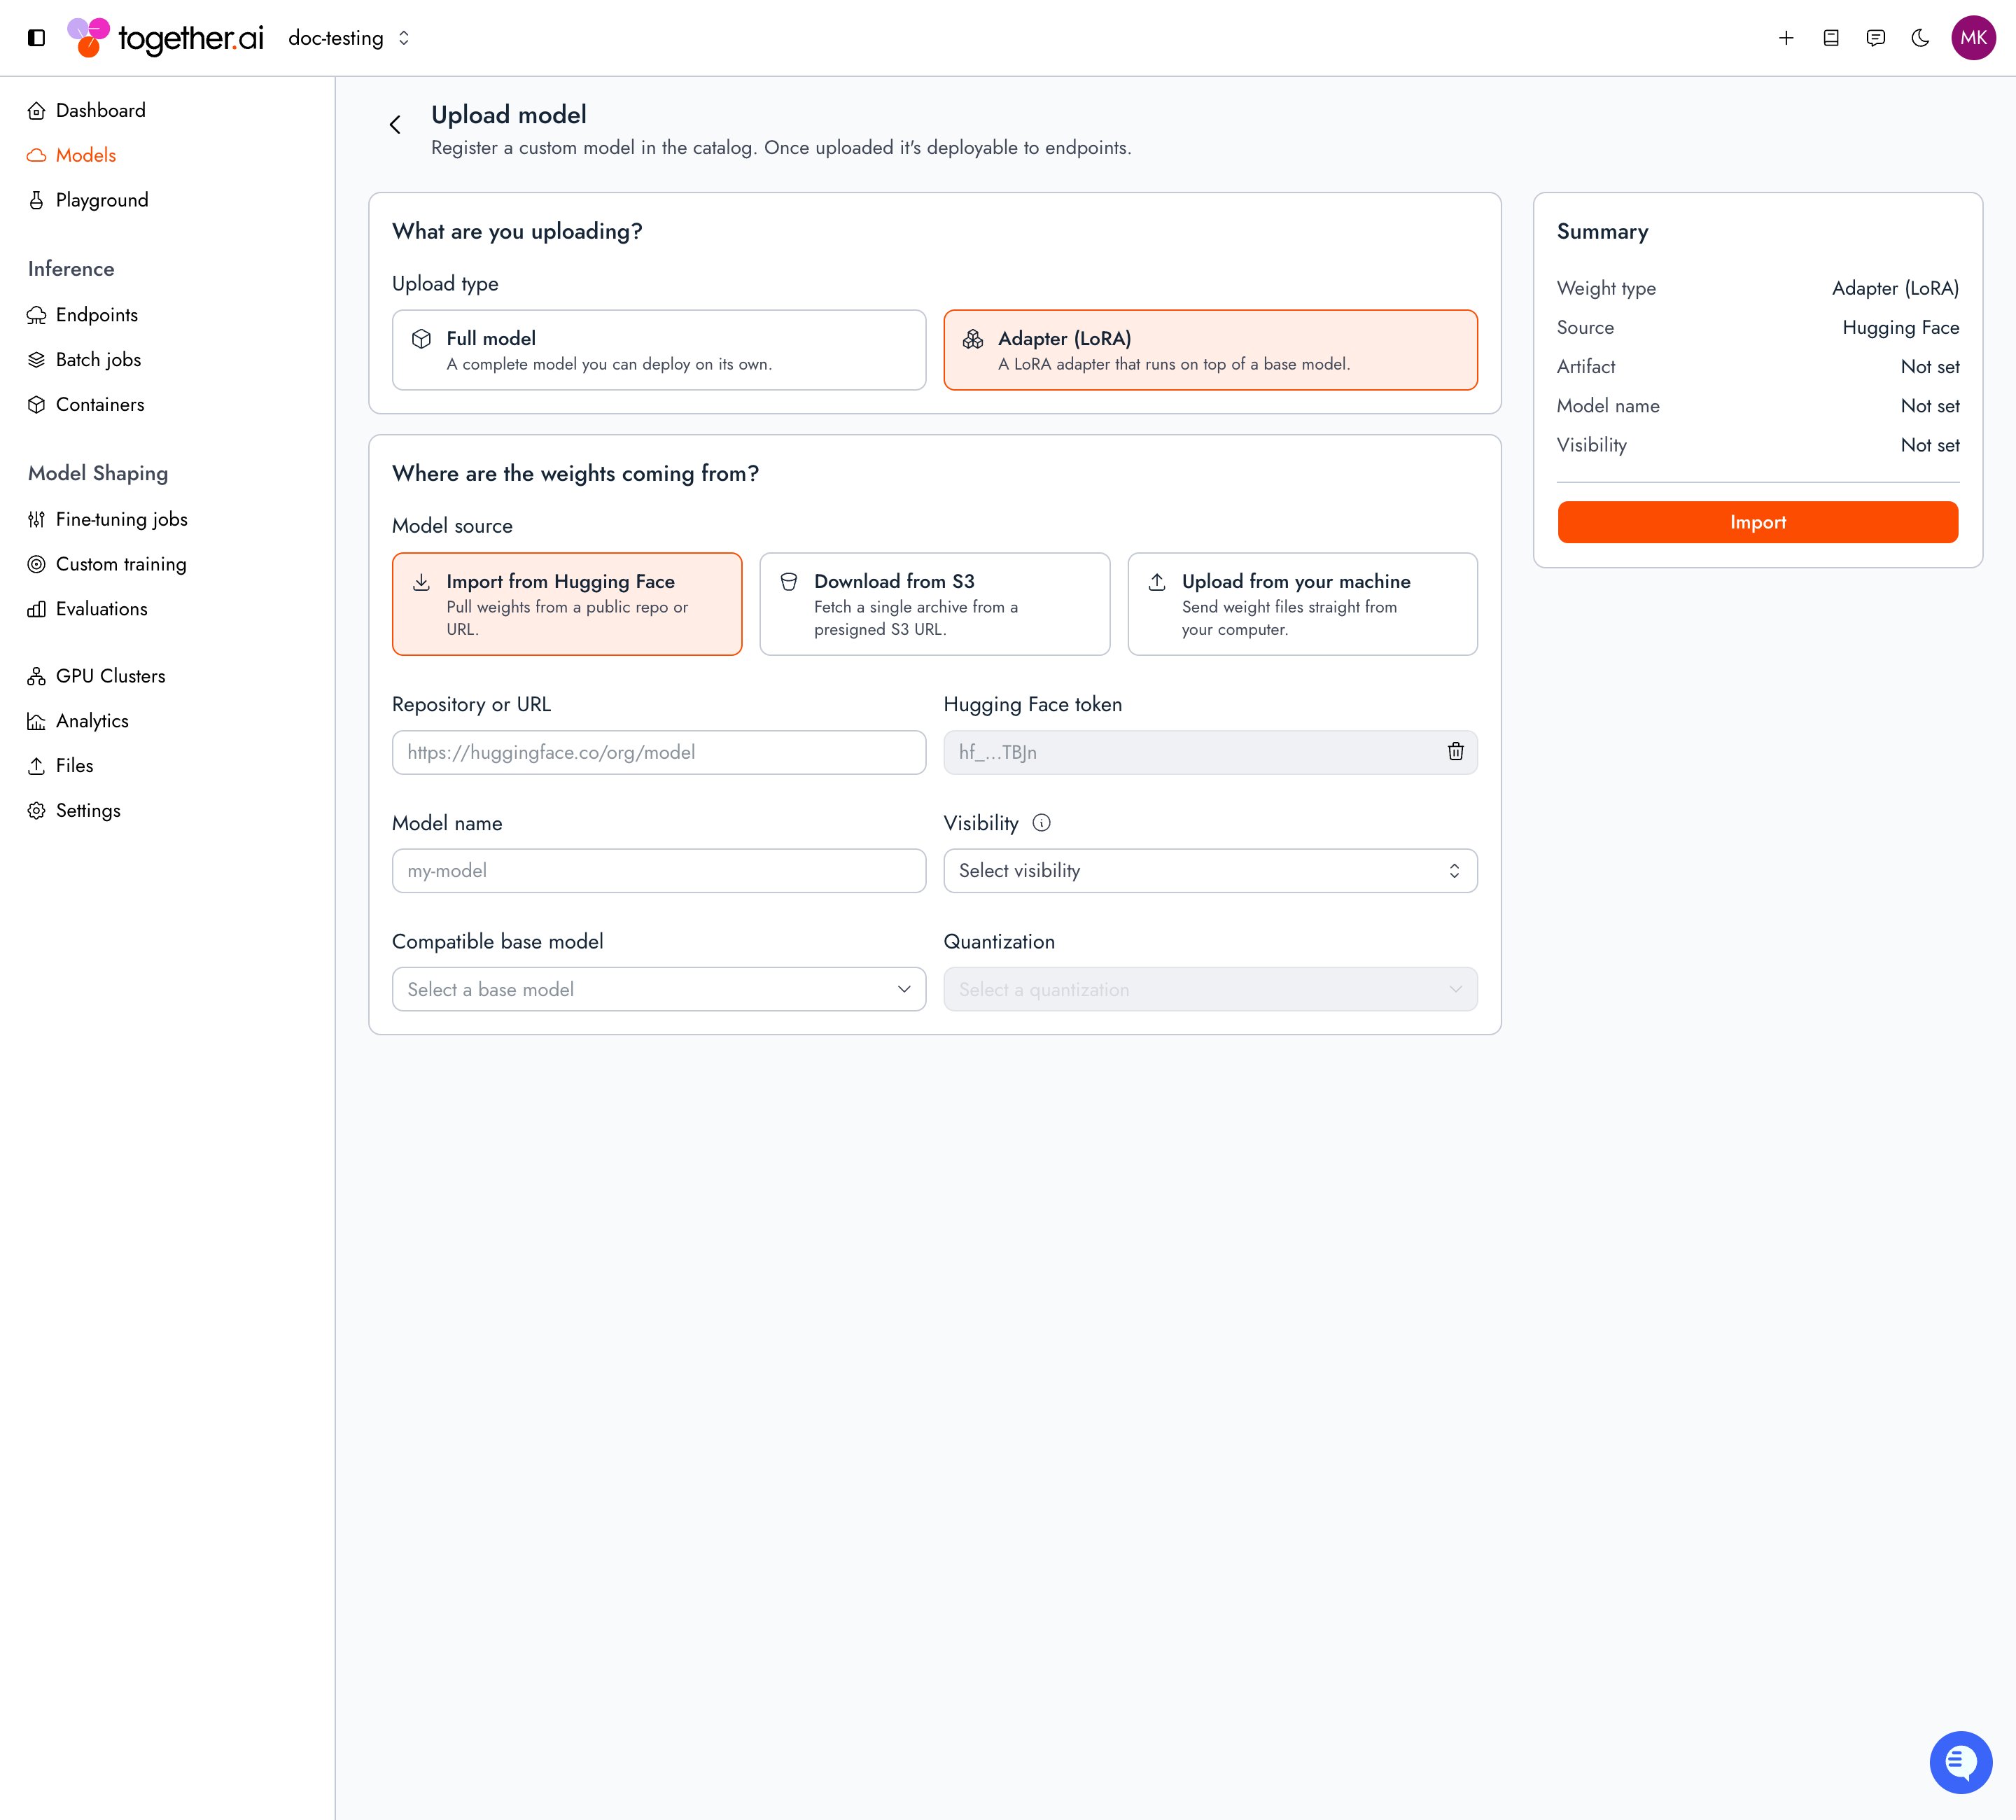Click Source value Hugging Face in Summary
2016x1820 pixels.
click(1900, 327)
